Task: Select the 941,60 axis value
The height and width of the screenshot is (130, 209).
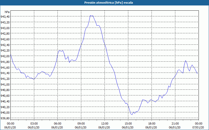Action: 5,67
